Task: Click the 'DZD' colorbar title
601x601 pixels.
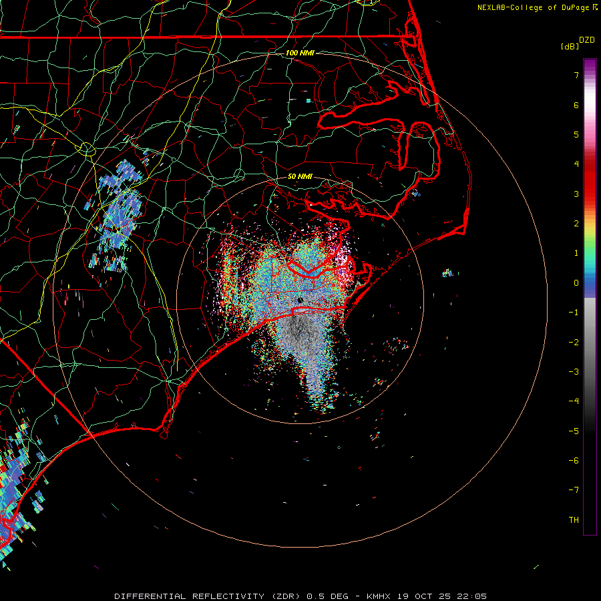Action: (587, 40)
